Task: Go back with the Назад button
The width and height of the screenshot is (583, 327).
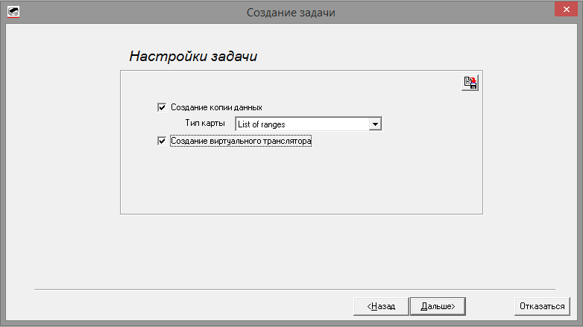Action: (380, 306)
